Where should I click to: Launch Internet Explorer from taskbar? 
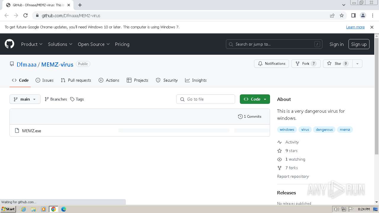click(x=23, y=209)
